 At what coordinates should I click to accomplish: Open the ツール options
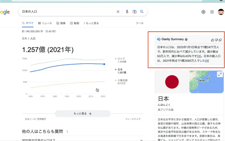pyautogui.click(x=140, y=23)
